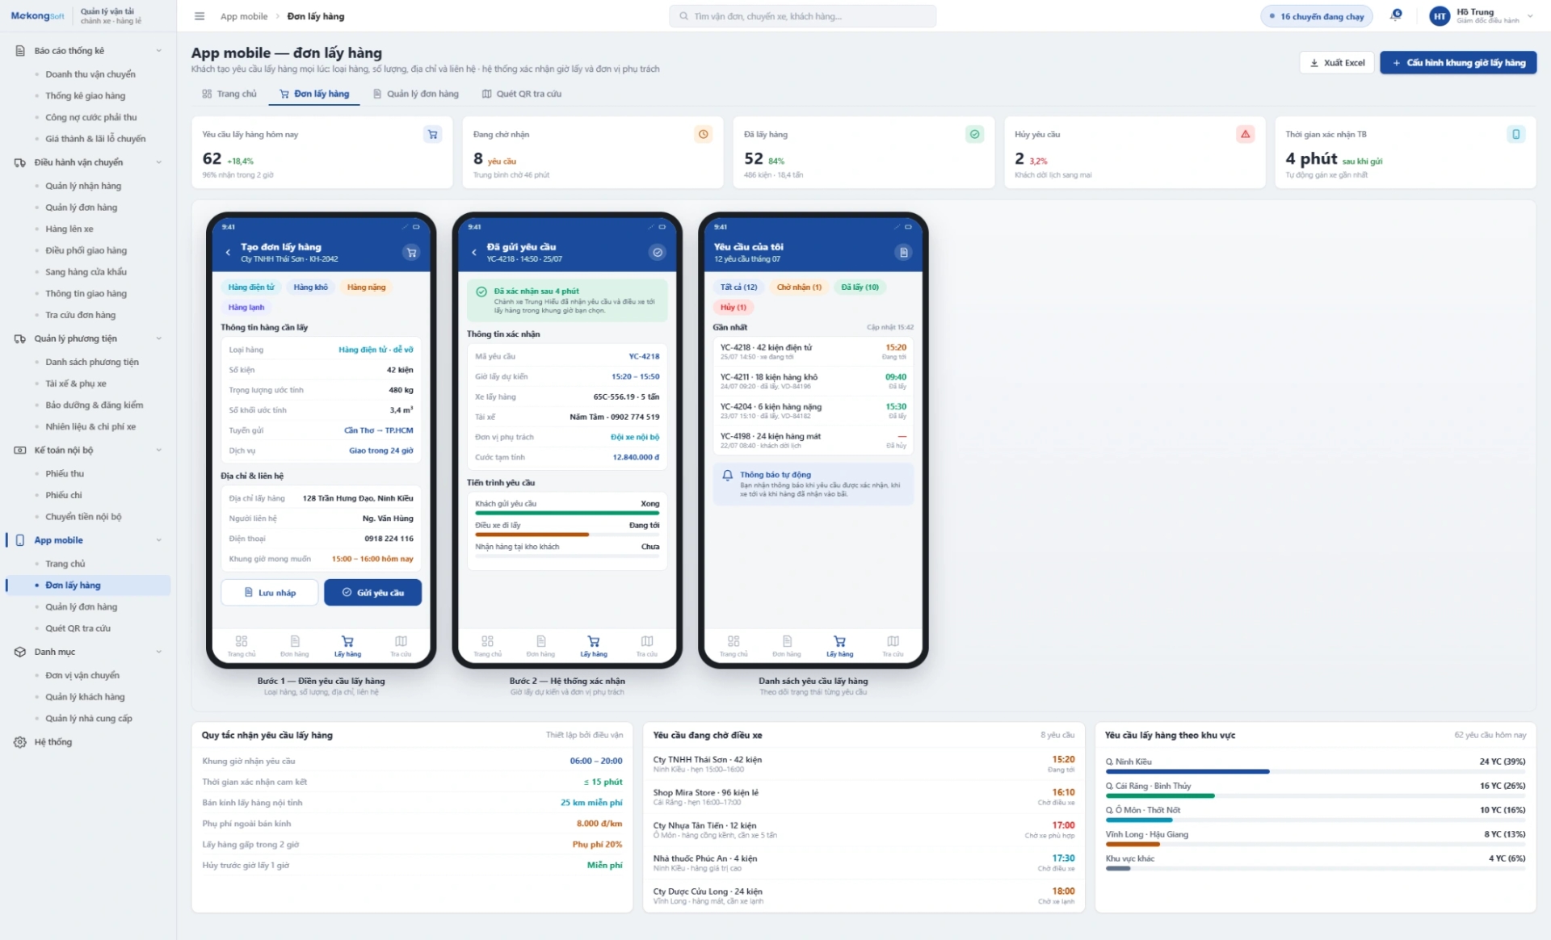Viewport: 1551px width, 940px height.
Task: Click 16 chuyến đang chạy badge
Action: click(1317, 16)
